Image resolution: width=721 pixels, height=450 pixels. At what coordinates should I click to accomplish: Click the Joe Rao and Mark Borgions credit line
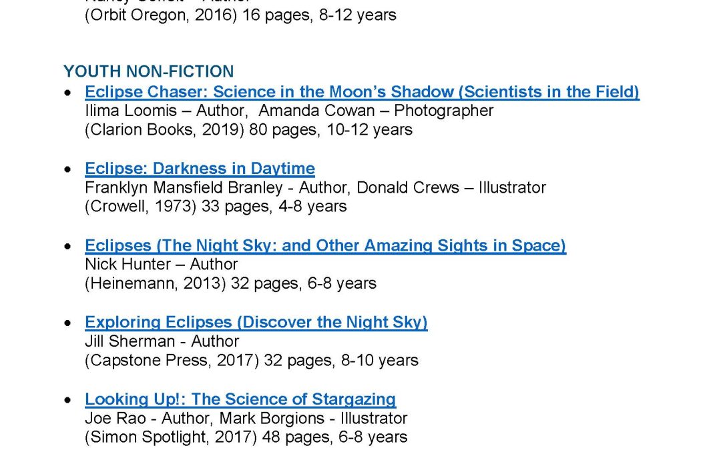246,418
